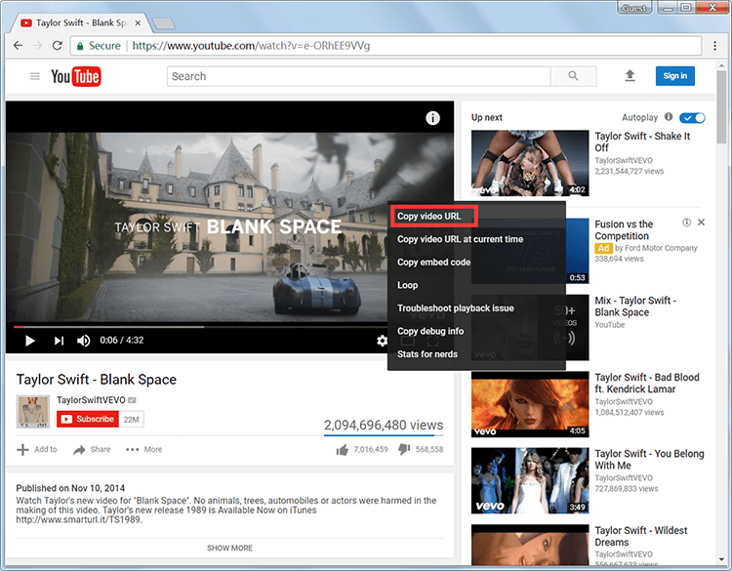Open Share arrow option
Viewport: 732px width, 571px height.
click(79, 450)
